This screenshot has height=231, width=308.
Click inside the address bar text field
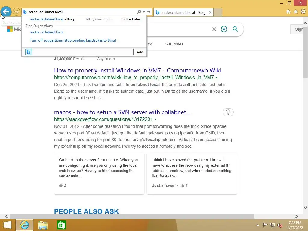click(x=82, y=12)
